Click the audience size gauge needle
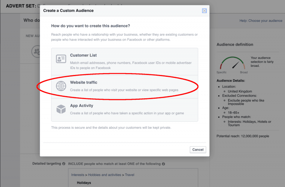The width and height of the screenshot is (285, 187). 235,65
